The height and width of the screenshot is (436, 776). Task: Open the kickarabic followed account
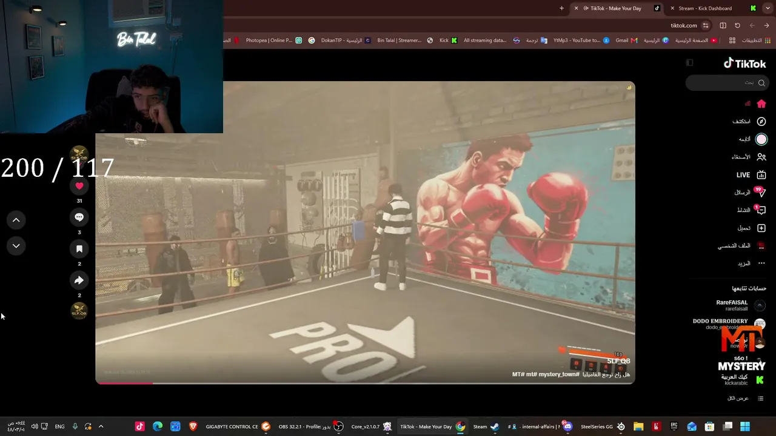click(x=742, y=380)
